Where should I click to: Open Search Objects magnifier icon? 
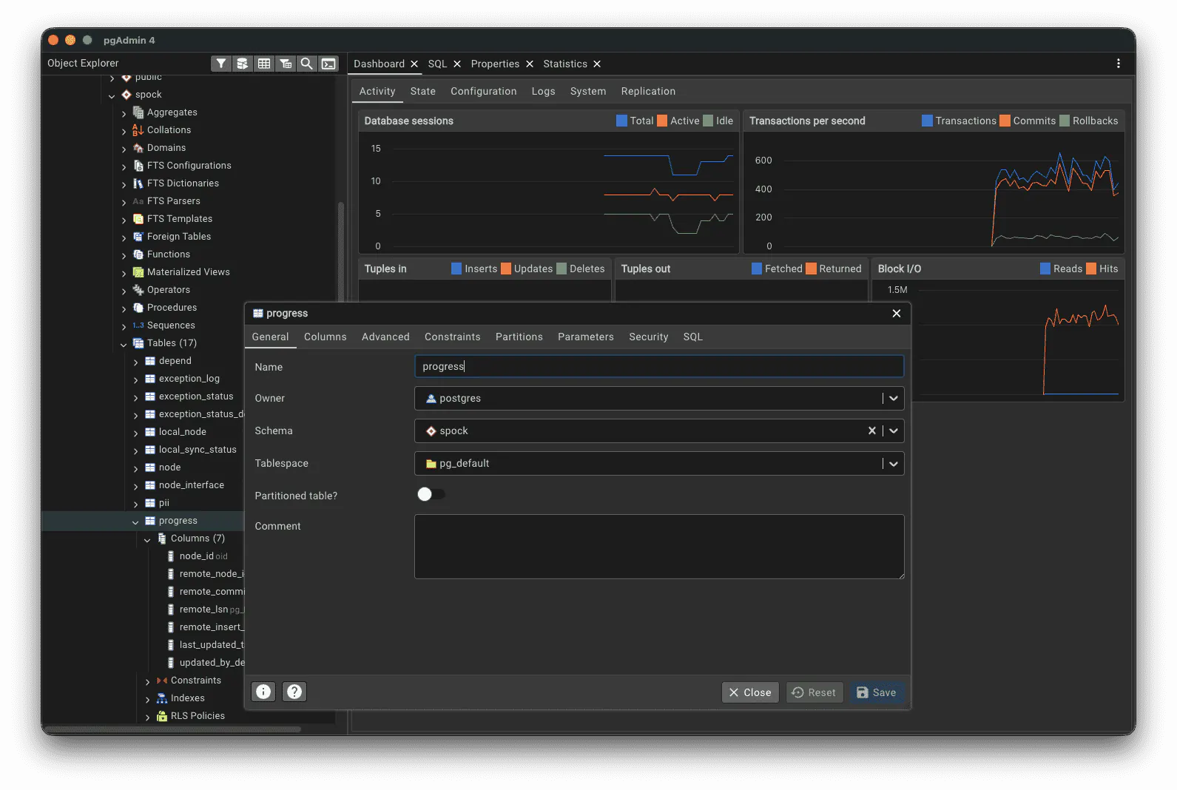(x=306, y=64)
